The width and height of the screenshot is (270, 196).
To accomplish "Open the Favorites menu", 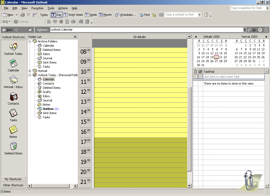I will tap(37, 8).
